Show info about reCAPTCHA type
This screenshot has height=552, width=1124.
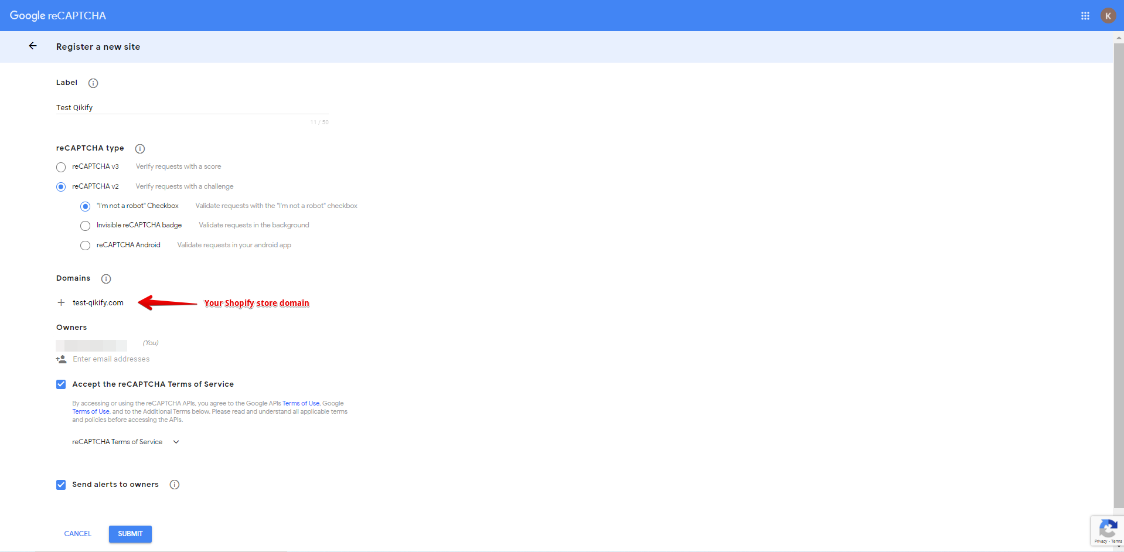pos(140,149)
